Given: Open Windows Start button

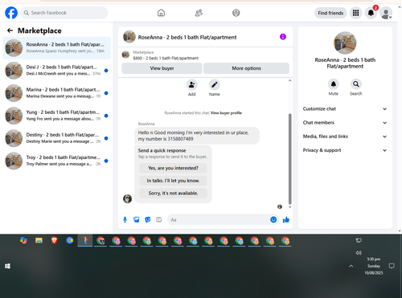Looking at the screenshot, I should pyautogui.click(x=7, y=266).
